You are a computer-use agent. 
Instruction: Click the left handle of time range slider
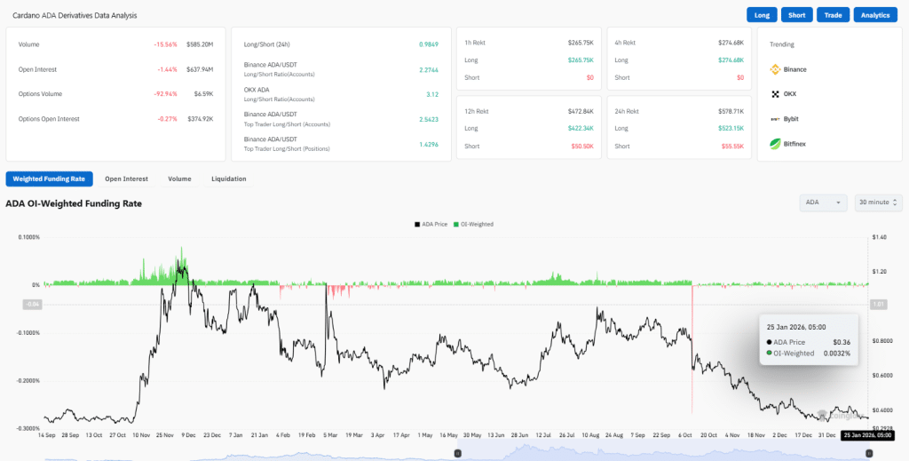(x=457, y=453)
